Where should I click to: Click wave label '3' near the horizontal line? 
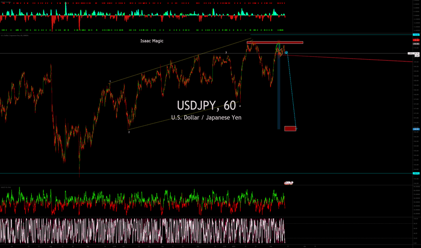(x=226, y=52)
